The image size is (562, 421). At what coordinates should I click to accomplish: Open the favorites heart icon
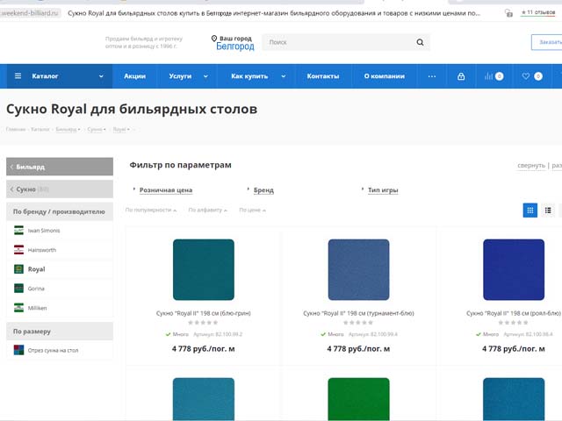(526, 76)
